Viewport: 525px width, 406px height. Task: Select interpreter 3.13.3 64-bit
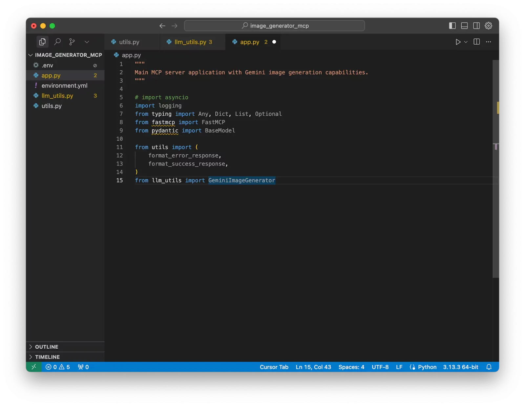pos(461,367)
